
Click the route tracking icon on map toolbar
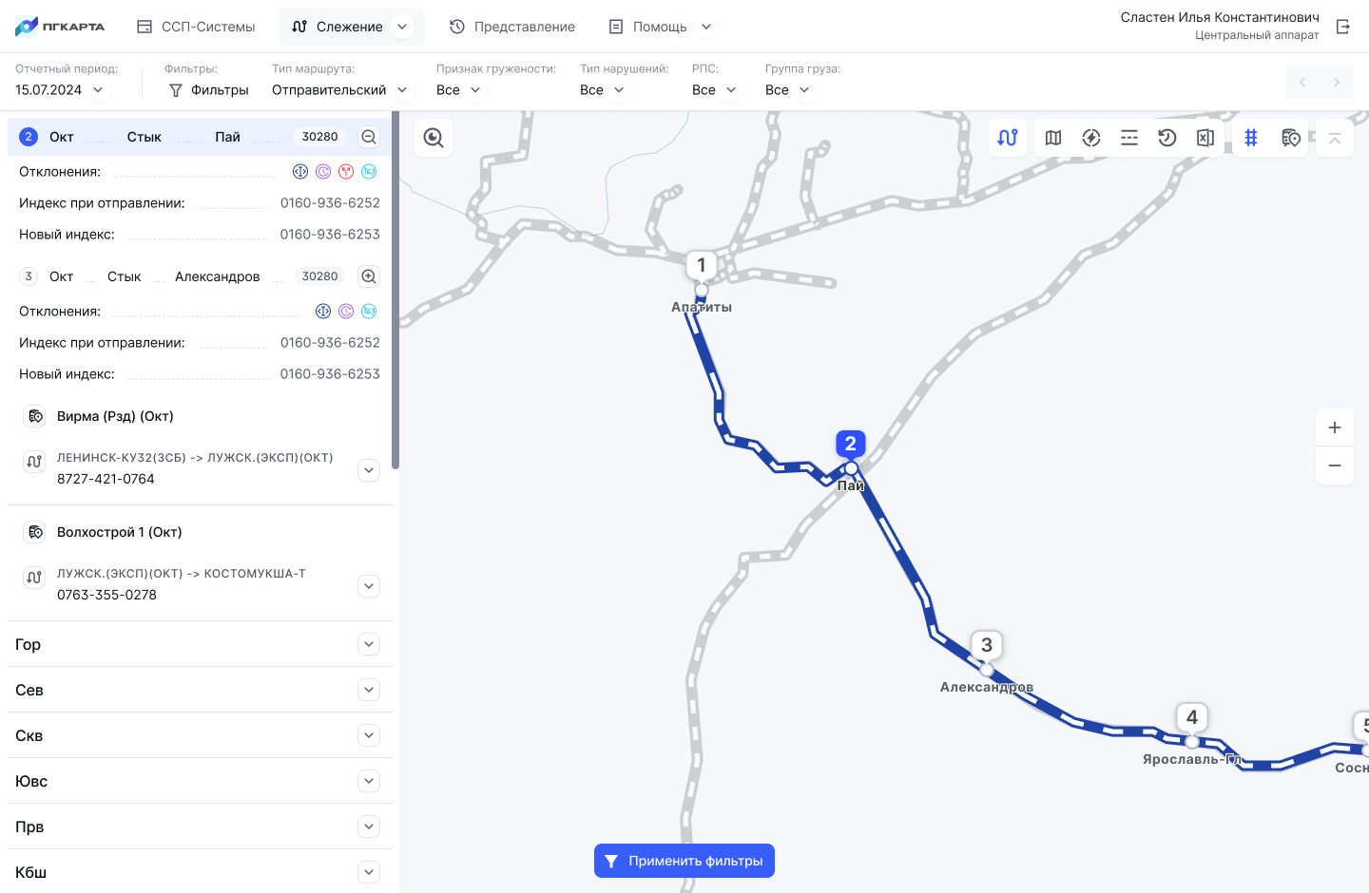coord(1008,138)
